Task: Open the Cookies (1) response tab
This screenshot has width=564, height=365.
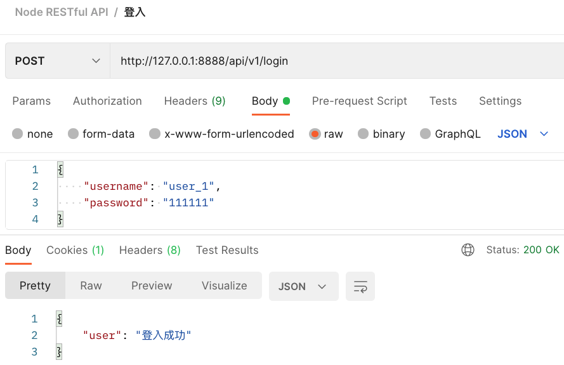Action: point(75,250)
